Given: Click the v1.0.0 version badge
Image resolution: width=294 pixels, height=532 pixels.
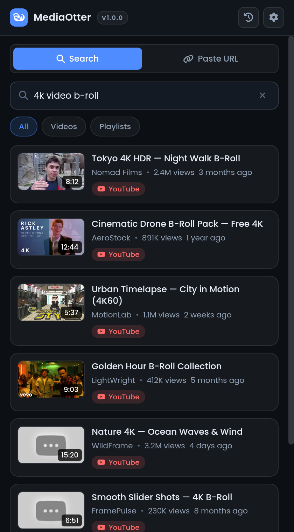Looking at the screenshot, I should (112, 17).
